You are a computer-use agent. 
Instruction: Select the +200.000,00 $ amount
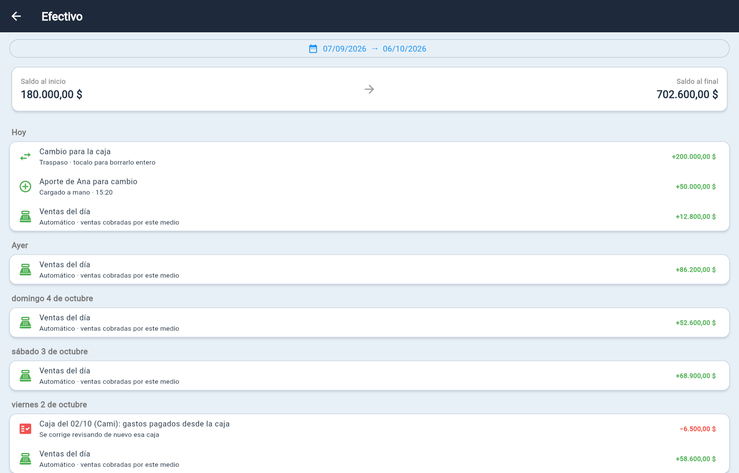click(693, 156)
